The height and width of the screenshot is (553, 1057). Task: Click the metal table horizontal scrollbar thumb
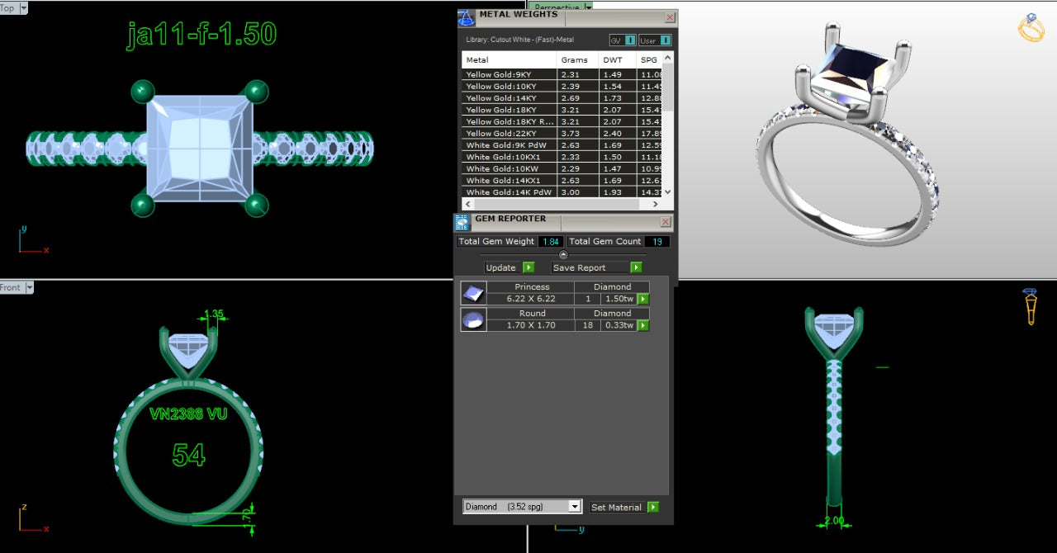[556, 204]
